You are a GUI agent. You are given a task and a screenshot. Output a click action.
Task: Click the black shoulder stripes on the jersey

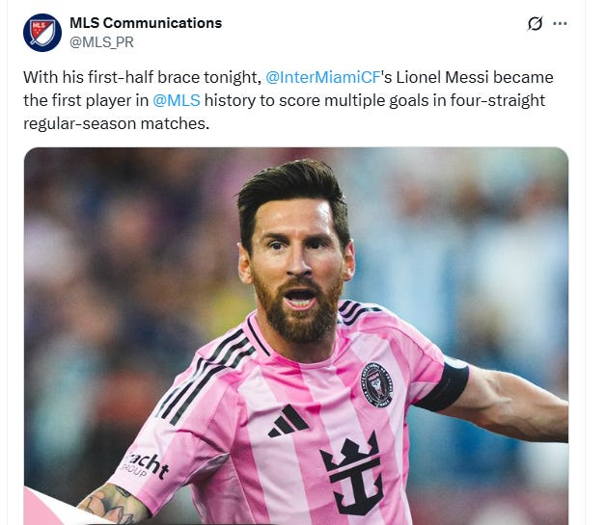click(207, 372)
